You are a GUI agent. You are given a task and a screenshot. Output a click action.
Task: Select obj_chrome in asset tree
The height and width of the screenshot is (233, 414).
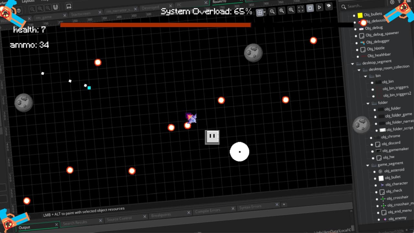390,137
